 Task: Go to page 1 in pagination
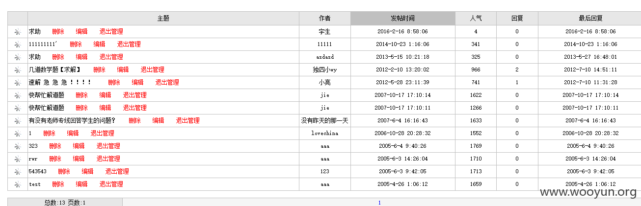pos(379,203)
